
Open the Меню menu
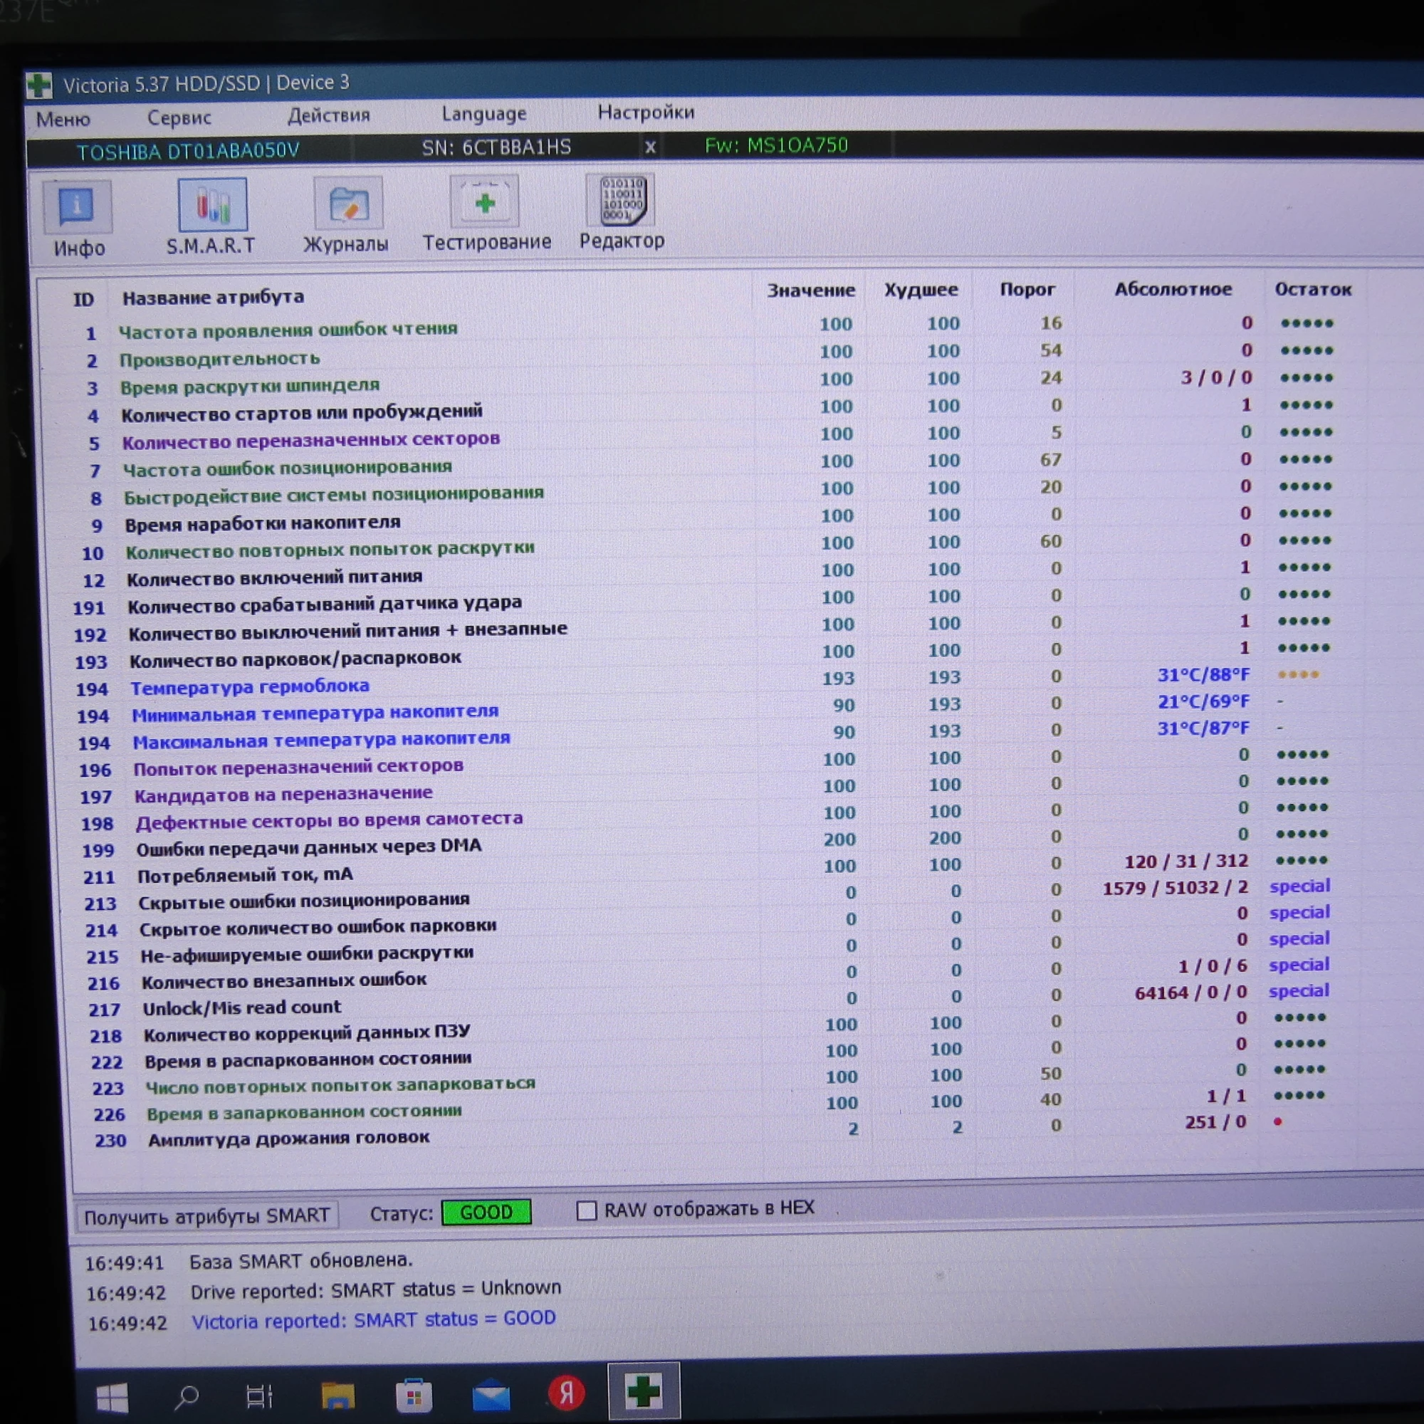tap(63, 120)
